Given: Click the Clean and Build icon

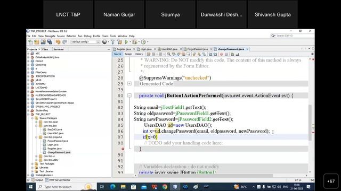Looking at the screenshot, I should pyautogui.click(x=119, y=42).
